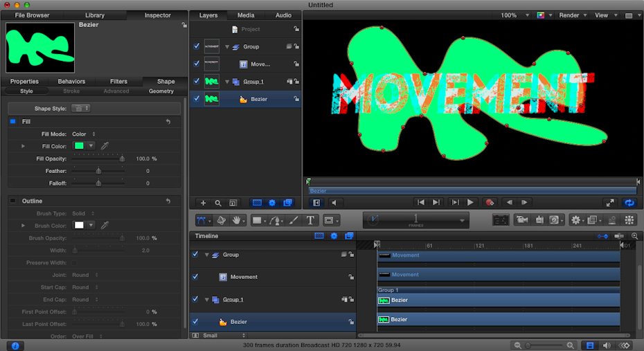644x351 pixels.
Task: Switch to the Behaviors tab
Action: [71, 82]
